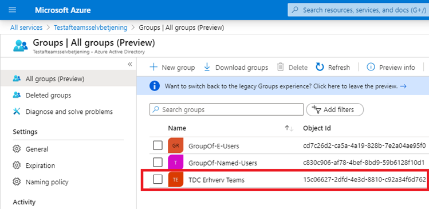Select the TDC Erhverv Teams checkbox
Image resolution: width=429 pixels, height=209 pixels.
pos(158,179)
